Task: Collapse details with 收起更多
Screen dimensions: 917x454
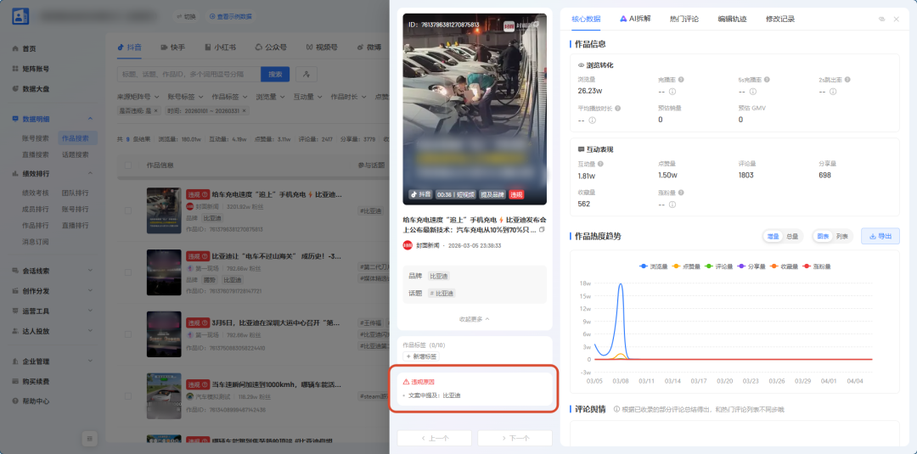Action: click(475, 319)
